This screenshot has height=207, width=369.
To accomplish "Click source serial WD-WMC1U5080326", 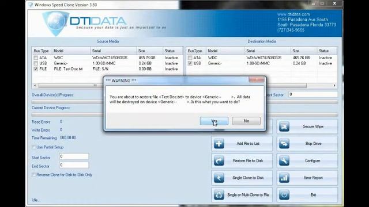I will pyautogui.click(x=110, y=57).
